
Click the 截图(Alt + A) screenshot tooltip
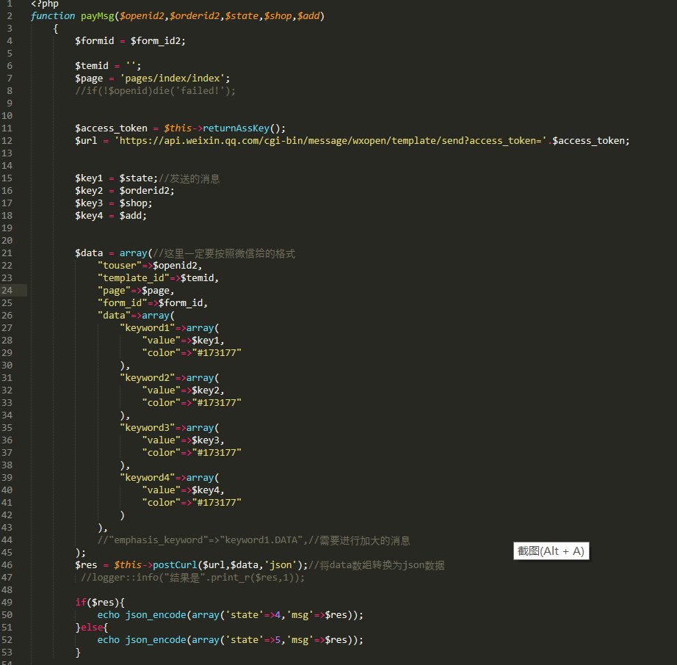click(551, 551)
